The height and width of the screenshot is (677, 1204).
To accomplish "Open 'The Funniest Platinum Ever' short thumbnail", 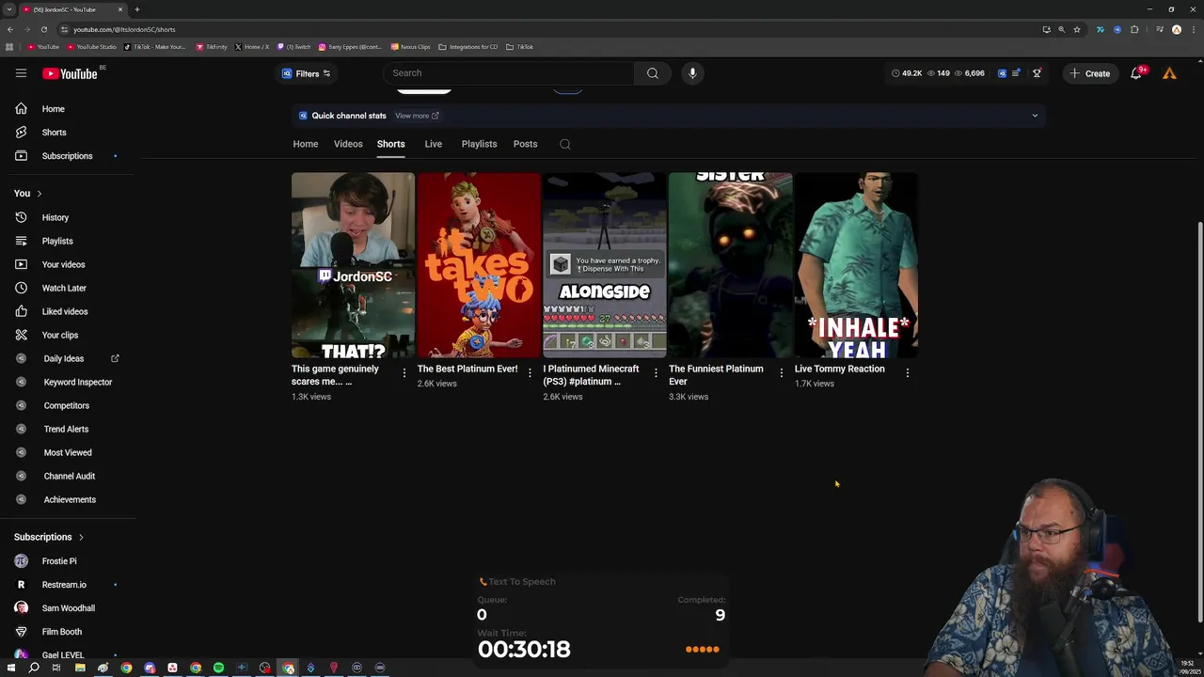I will click(x=730, y=265).
